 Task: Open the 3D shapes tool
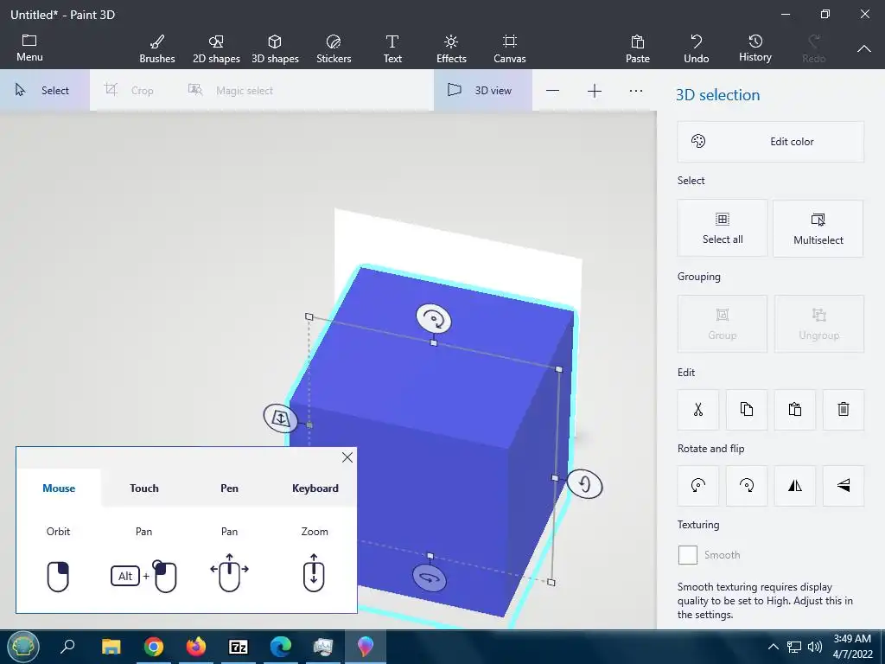point(275,48)
